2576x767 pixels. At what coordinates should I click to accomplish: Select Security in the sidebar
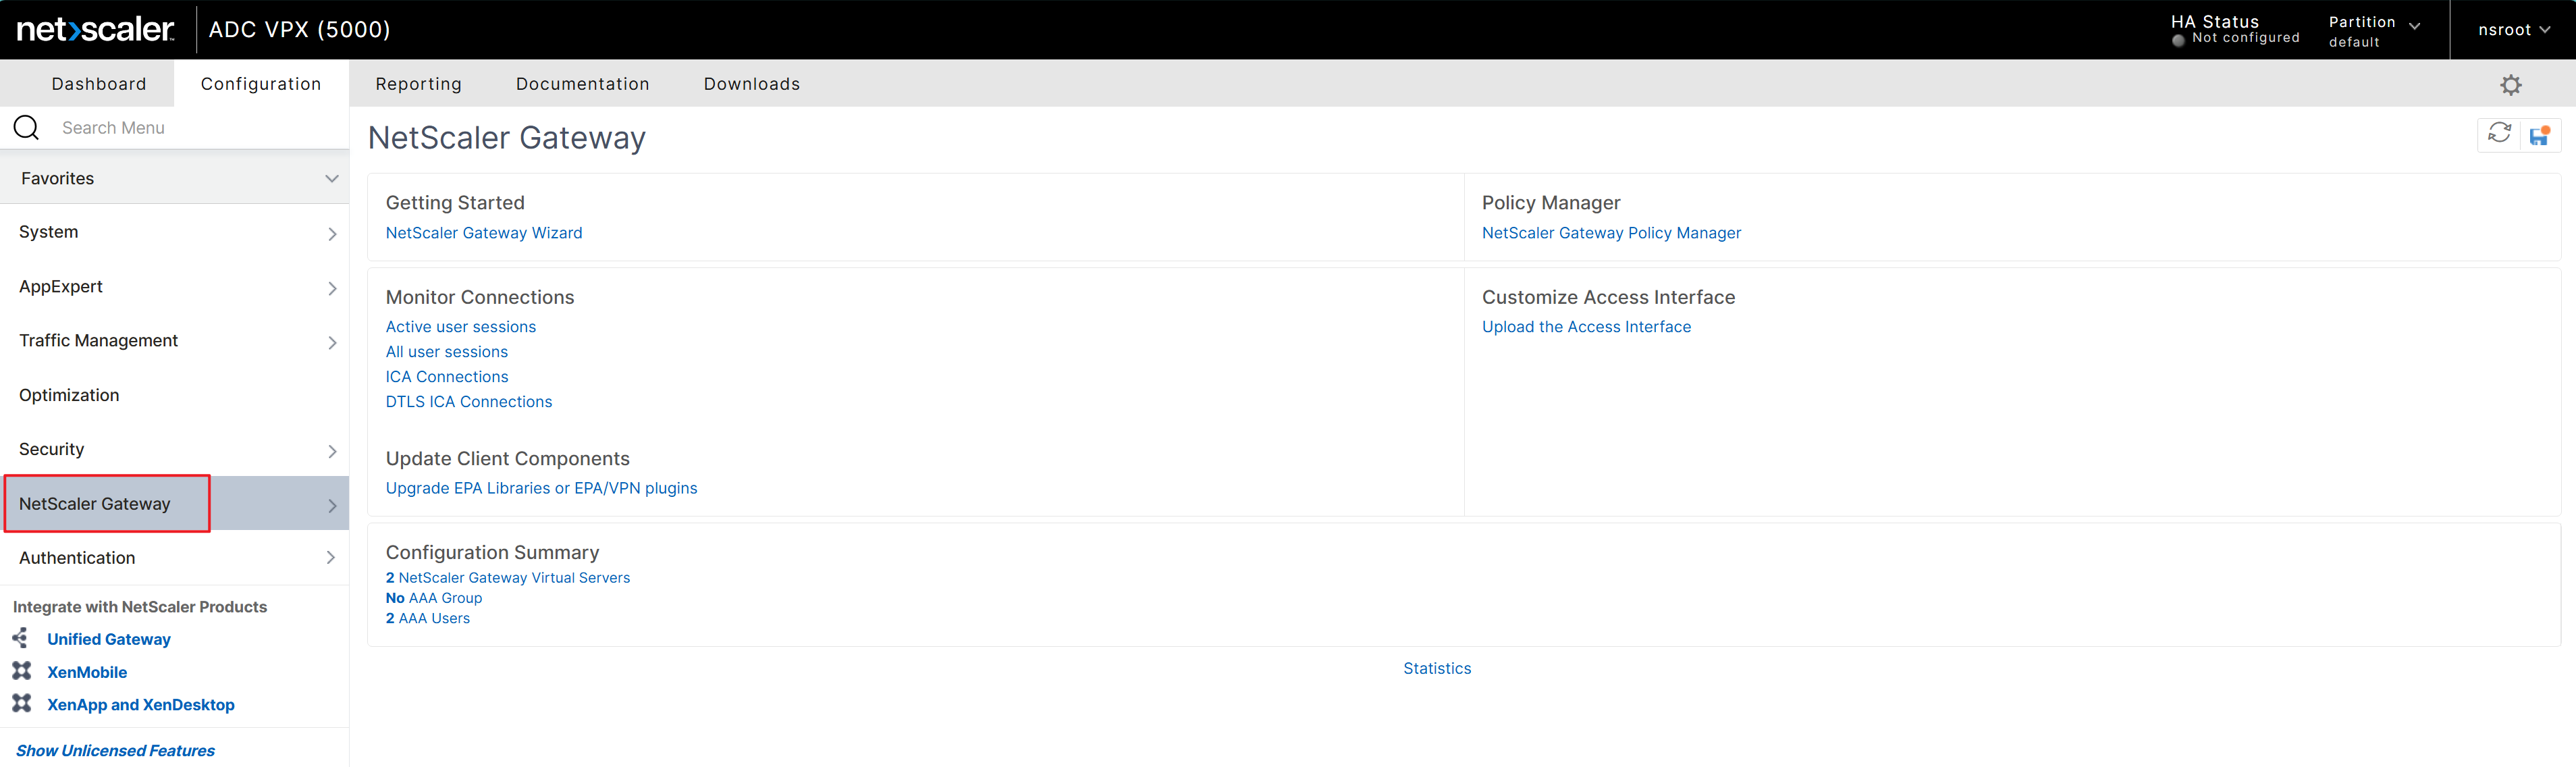click(x=51, y=449)
